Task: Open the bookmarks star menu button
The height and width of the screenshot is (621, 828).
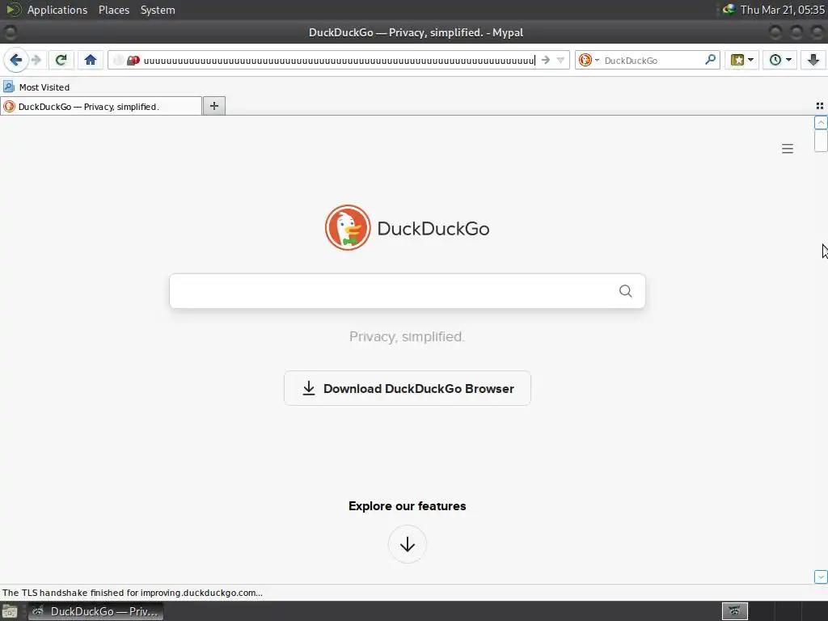Action: point(737,60)
